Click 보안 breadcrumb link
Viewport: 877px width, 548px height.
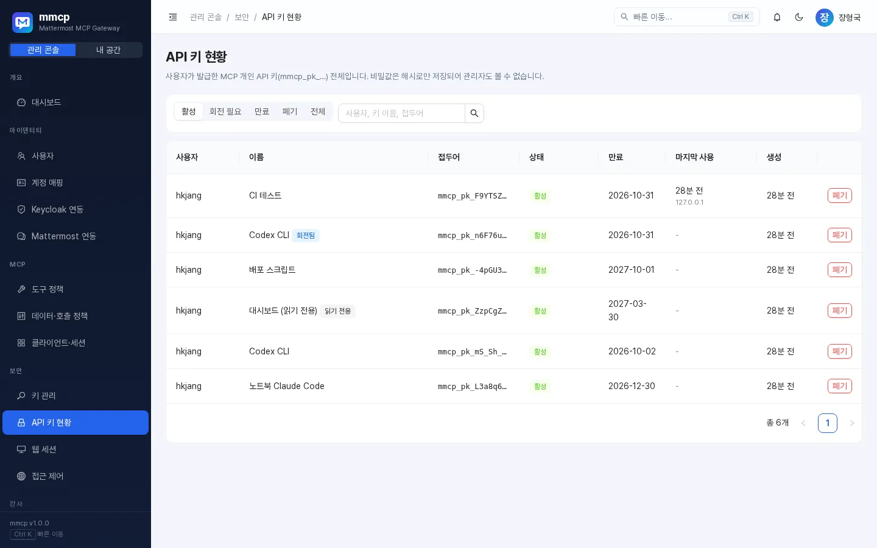point(242,17)
